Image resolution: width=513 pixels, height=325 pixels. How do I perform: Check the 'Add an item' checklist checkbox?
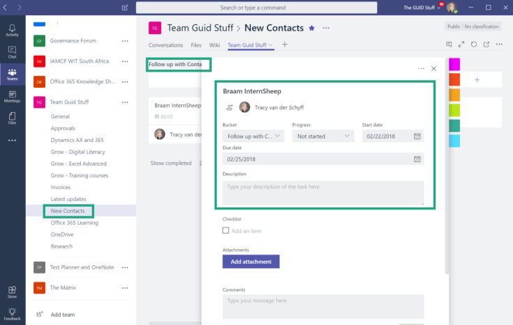(226, 230)
